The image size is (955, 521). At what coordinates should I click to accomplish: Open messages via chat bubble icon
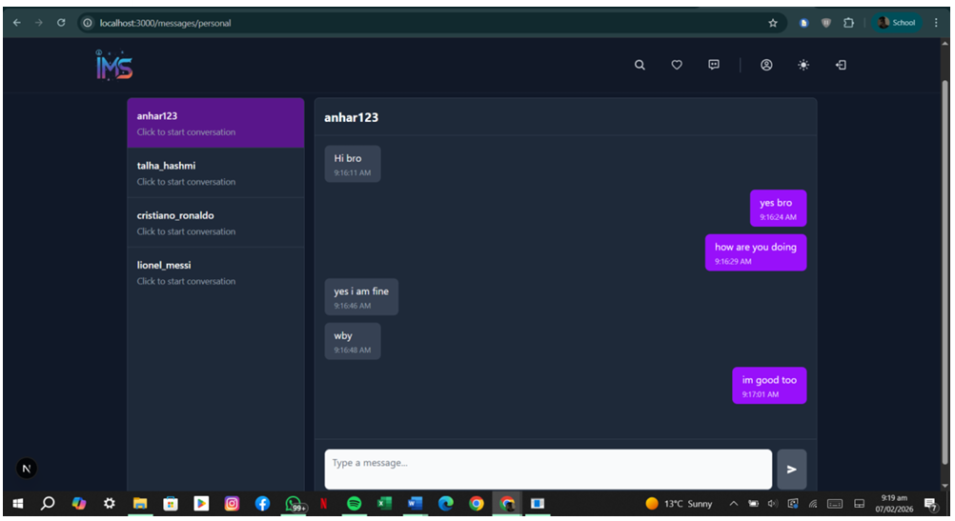coord(714,65)
